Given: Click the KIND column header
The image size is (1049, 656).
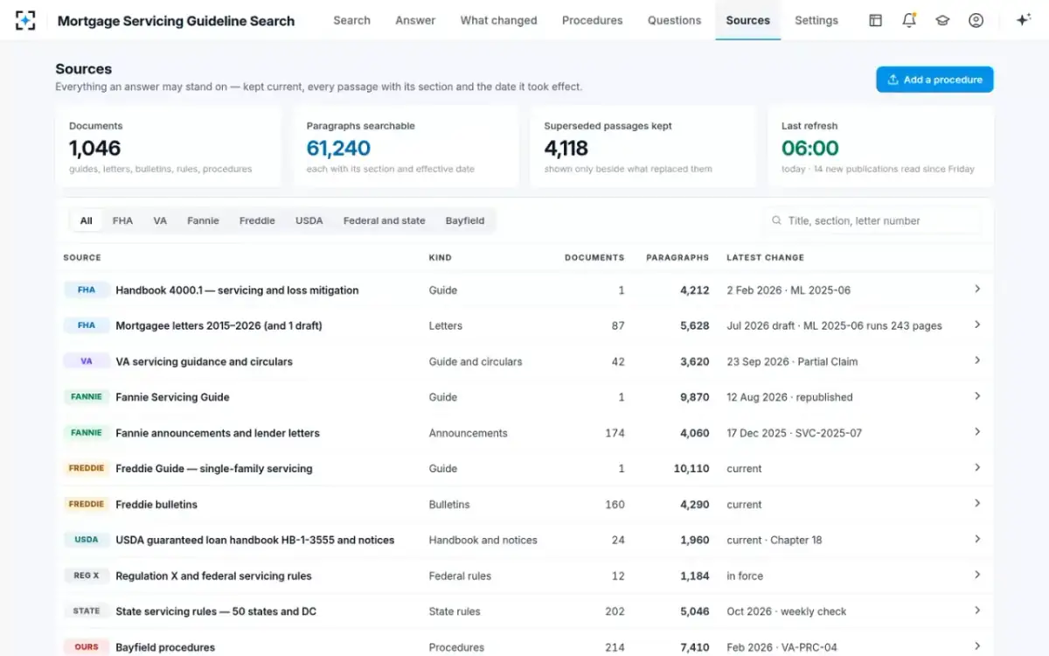Looking at the screenshot, I should pyautogui.click(x=440, y=257).
